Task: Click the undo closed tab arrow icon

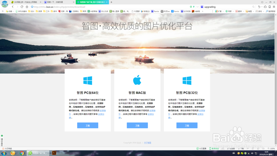Action: [259, 7]
